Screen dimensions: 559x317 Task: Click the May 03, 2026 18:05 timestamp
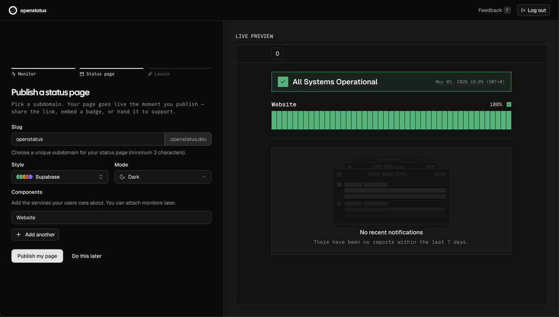470,82
